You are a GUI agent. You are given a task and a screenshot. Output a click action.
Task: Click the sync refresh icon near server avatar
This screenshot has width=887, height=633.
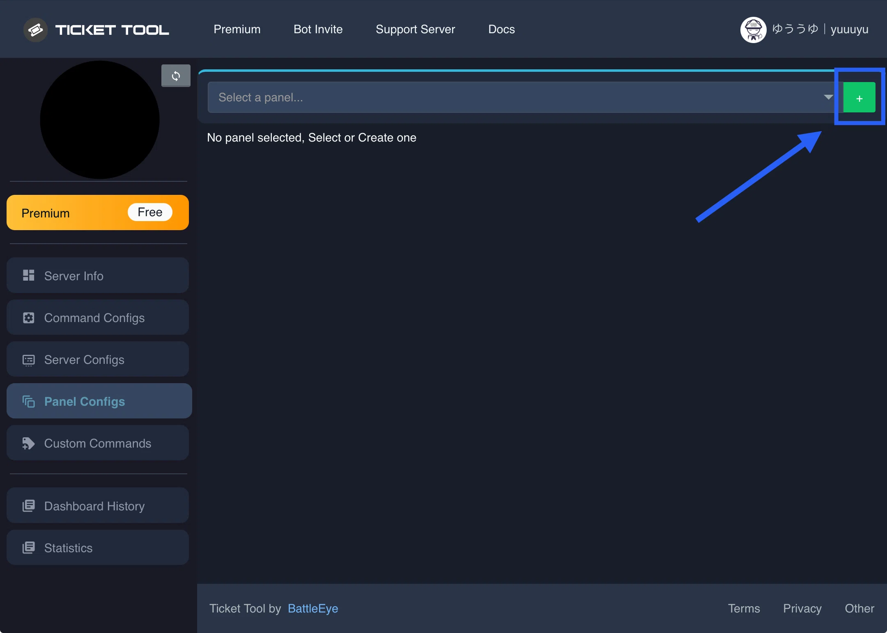pos(176,76)
